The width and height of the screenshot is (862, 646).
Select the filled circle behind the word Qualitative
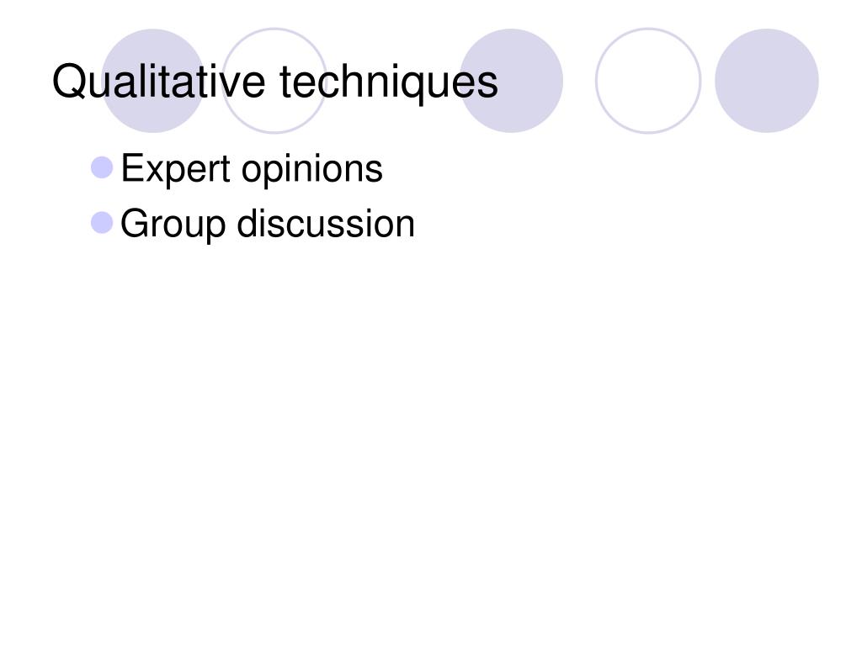153,81
